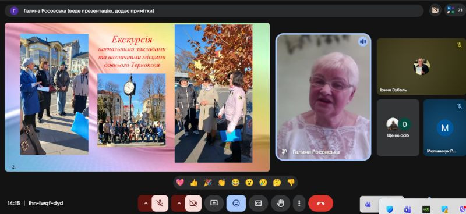Screen dimensions: 466x214
Task: Select Мельничук Р... participant tile
Action: tap(444, 127)
